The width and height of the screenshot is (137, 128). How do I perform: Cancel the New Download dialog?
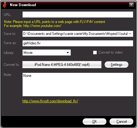(x=121, y=122)
